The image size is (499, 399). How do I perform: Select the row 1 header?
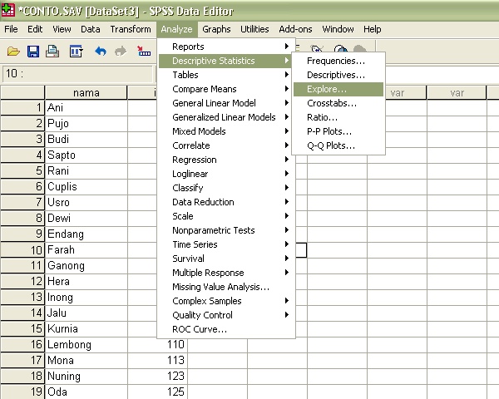[22, 107]
